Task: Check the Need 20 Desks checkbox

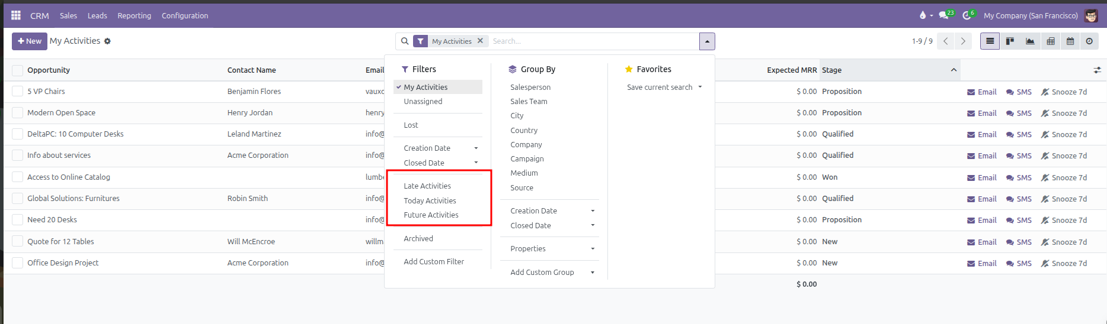Action: click(x=17, y=219)
